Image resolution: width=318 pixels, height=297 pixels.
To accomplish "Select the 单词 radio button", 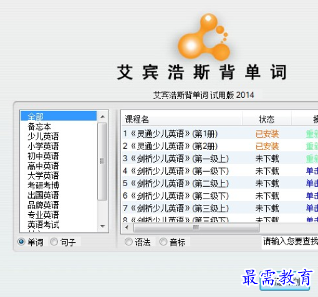I will [x=21, y=242].
